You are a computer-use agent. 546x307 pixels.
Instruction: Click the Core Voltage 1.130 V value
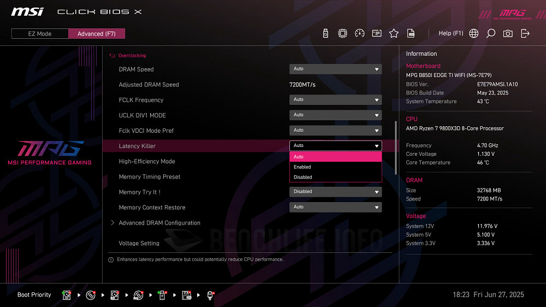pos(486,153)
